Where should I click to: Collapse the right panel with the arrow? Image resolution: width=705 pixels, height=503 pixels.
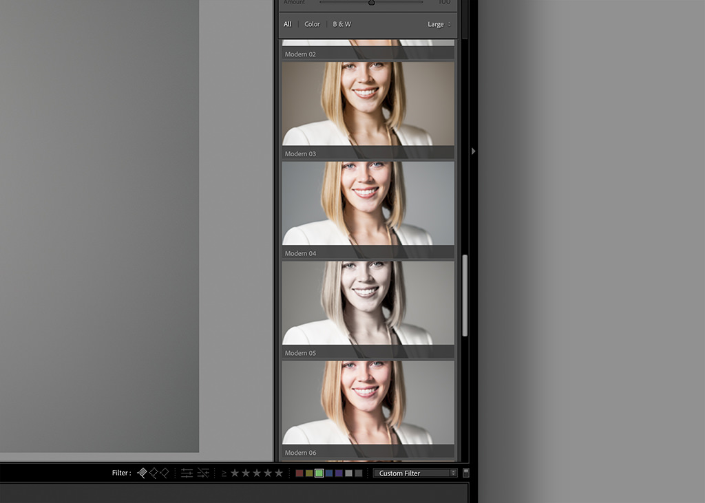click(x=474, y=151)
